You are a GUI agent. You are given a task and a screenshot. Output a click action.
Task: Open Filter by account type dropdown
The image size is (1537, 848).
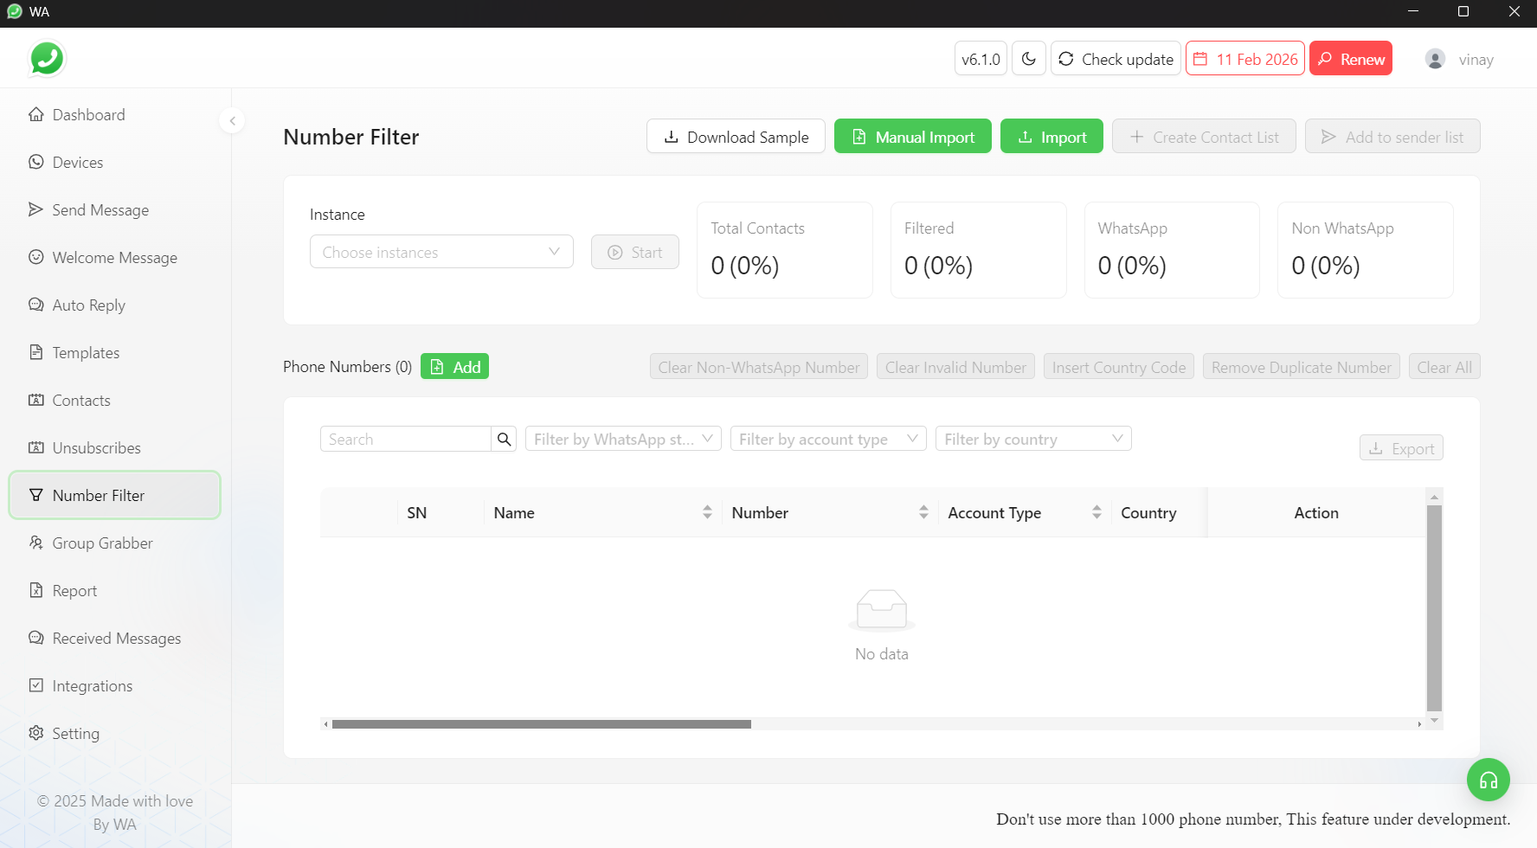827,440
